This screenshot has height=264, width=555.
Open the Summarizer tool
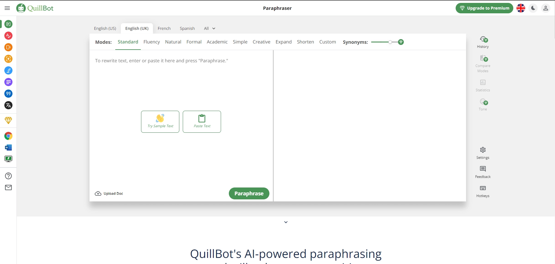tap(8, 82)
